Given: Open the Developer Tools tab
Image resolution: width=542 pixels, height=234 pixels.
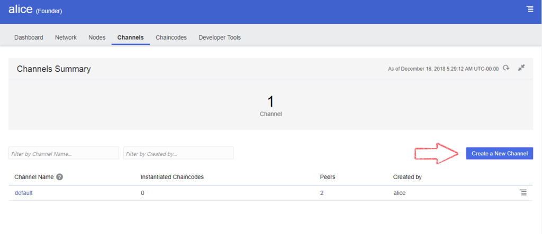Looking at the screenshot, I should pyautogui.click(x=220, y=38).
